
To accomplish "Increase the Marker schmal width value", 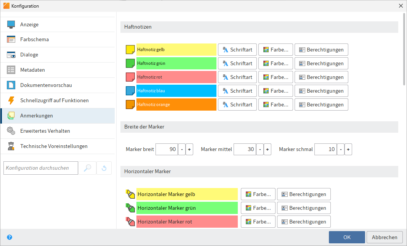I will coord(348,150).
